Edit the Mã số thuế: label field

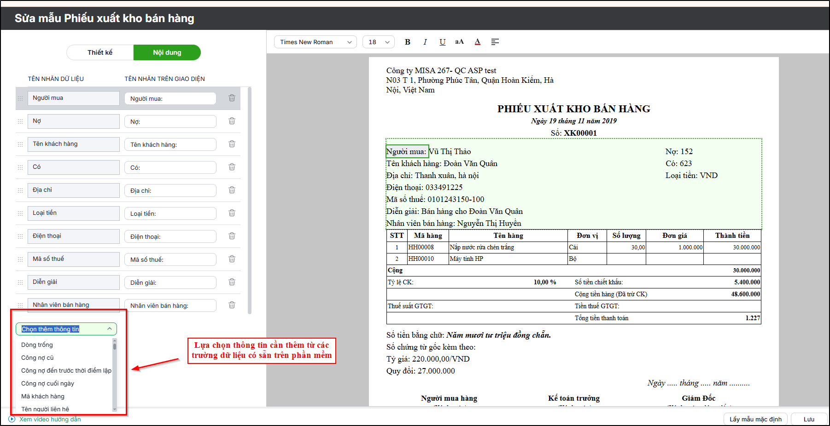[170, 259]
